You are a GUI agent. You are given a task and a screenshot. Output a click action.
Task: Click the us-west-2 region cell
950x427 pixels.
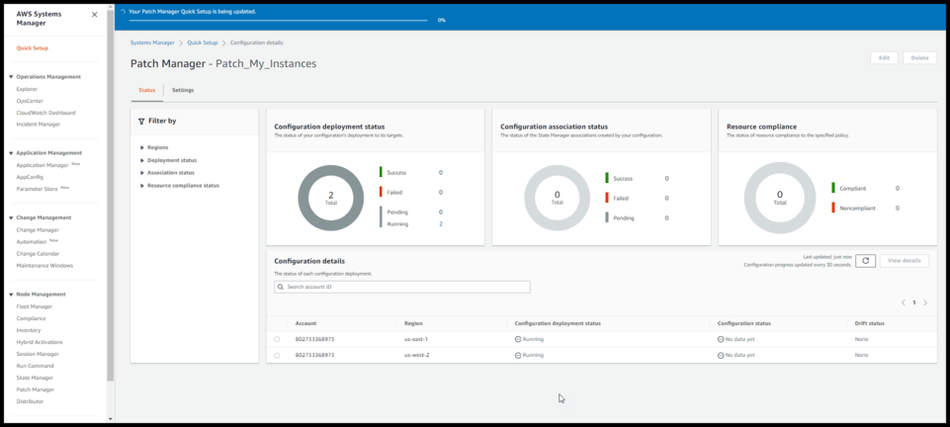pos(417,355)
